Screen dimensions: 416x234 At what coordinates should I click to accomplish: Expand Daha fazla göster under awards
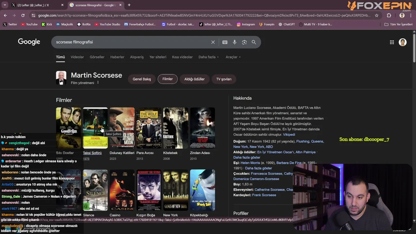(x=247, y=157)
